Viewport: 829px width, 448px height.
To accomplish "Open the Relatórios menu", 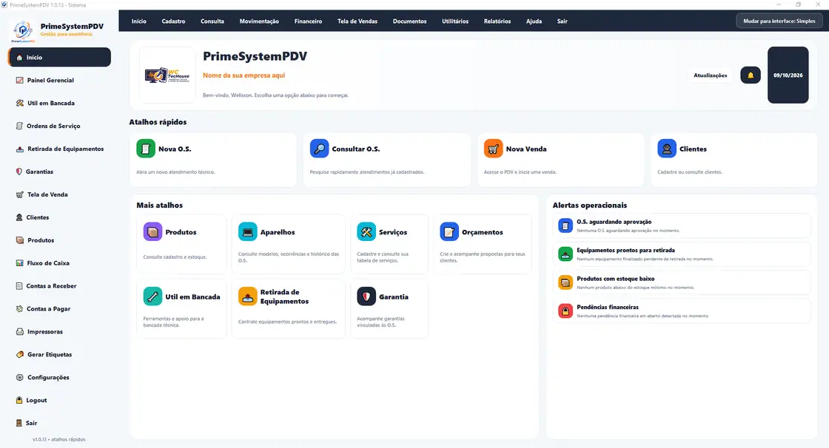I will [x=497, y=21].
